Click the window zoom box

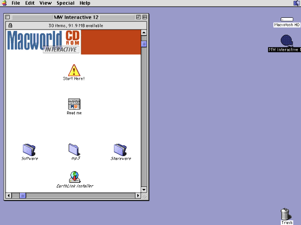pyautogui.click(x=138, y=17)
